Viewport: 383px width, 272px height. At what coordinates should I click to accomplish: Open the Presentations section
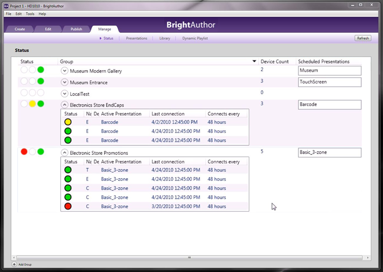(x=136, y=38)
